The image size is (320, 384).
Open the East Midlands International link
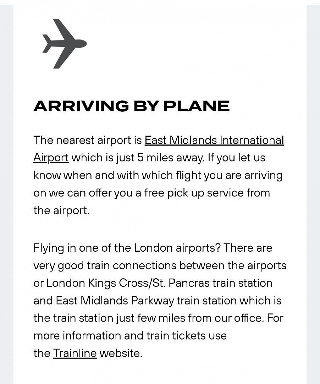point(214,140)
